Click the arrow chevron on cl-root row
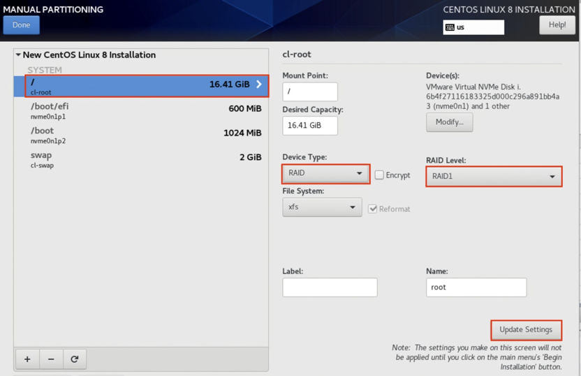Image resolution: width=581 pixels, height=376 pixels. (259, 84)
